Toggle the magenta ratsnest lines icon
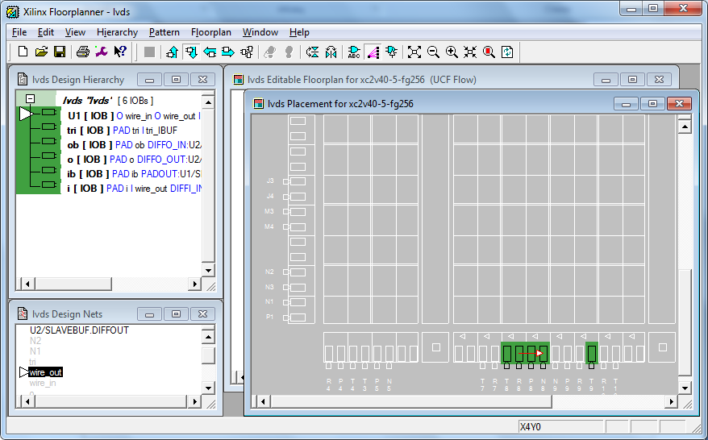Viewport: 708px width, 440px height. (373, 52)
